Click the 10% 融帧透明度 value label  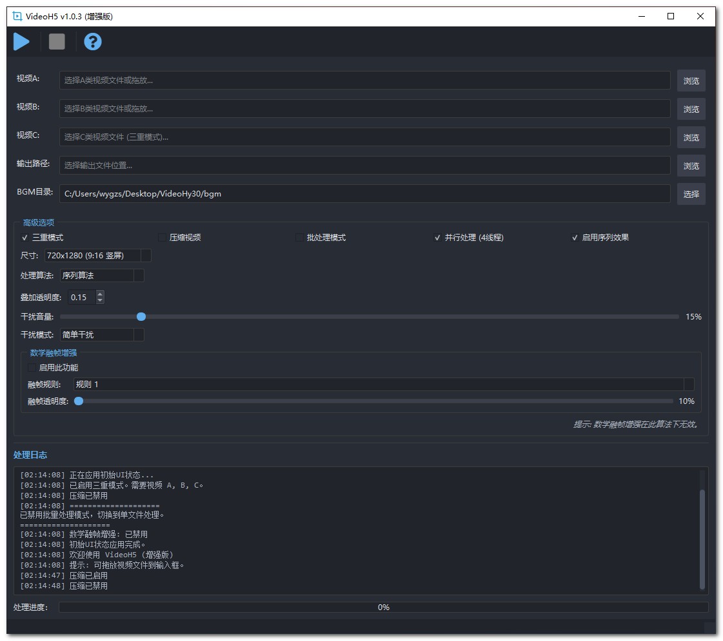click(x=686, y=401)
